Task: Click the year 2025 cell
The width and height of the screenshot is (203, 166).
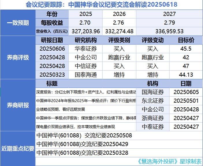Action: click(85, 14)
